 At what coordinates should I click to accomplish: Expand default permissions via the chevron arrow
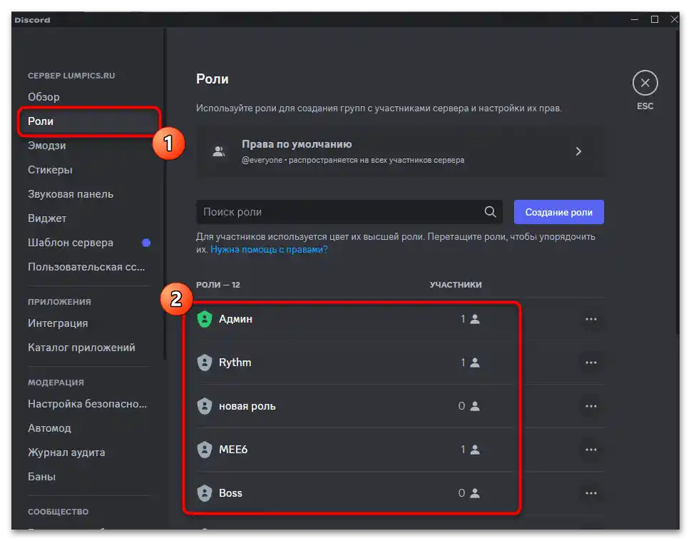click(x=578, y=152)
